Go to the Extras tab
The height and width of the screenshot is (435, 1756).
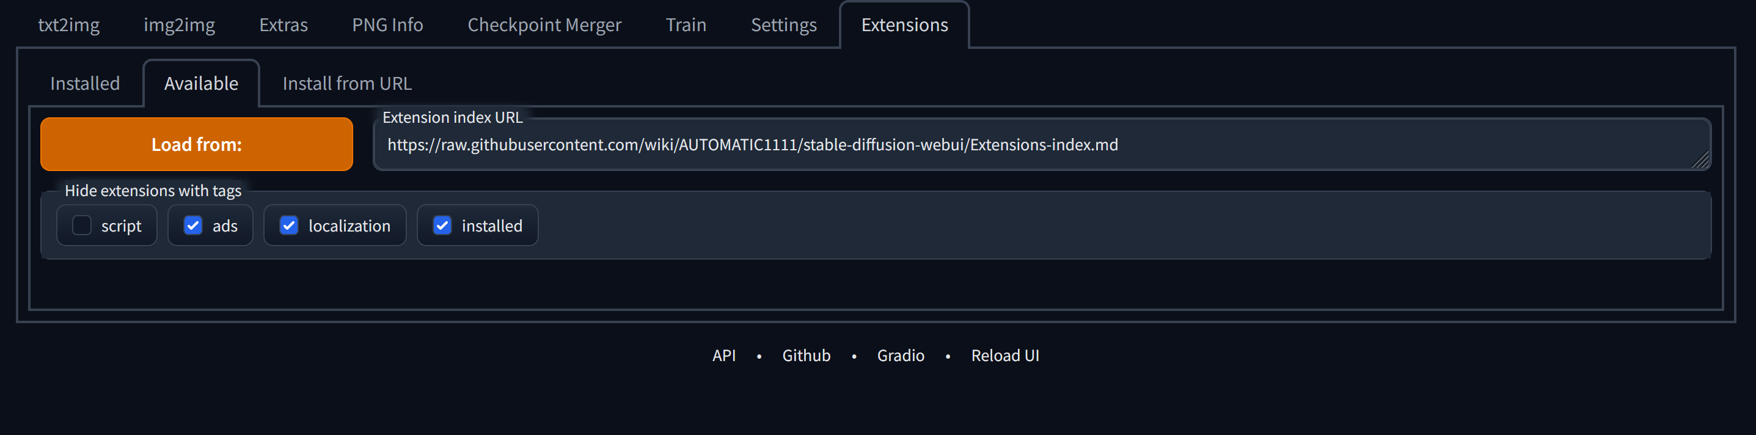click(283, 25)
